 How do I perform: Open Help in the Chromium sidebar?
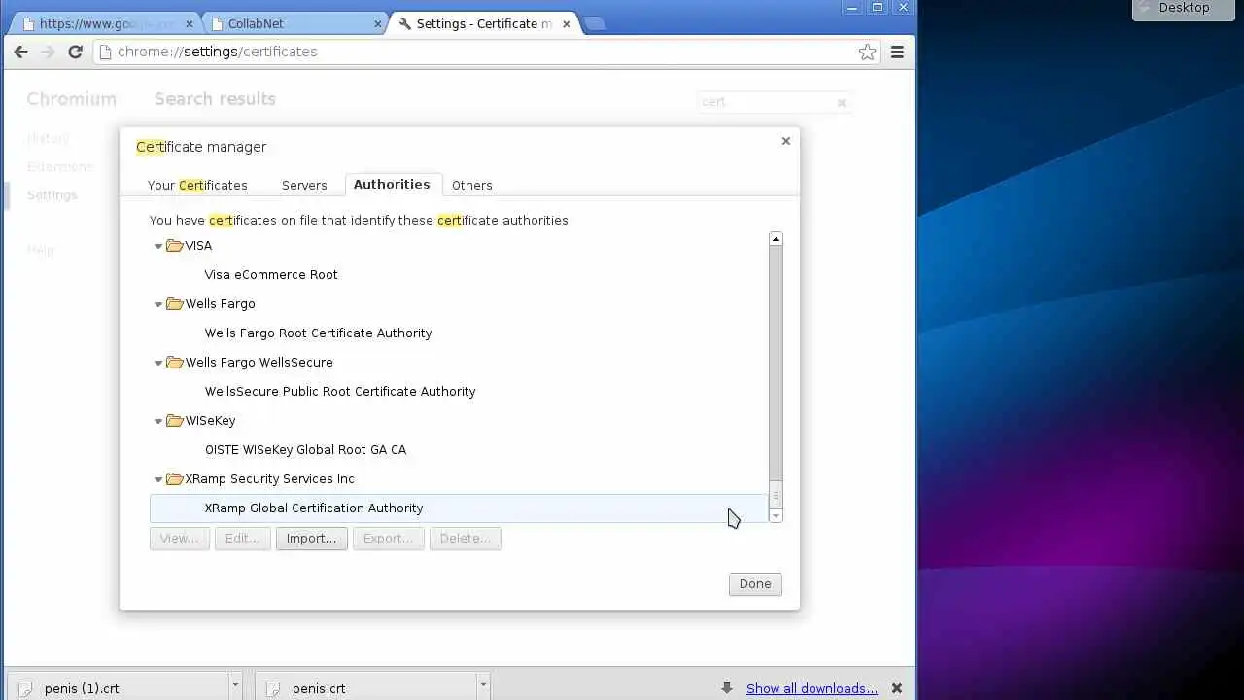[40, 250]
